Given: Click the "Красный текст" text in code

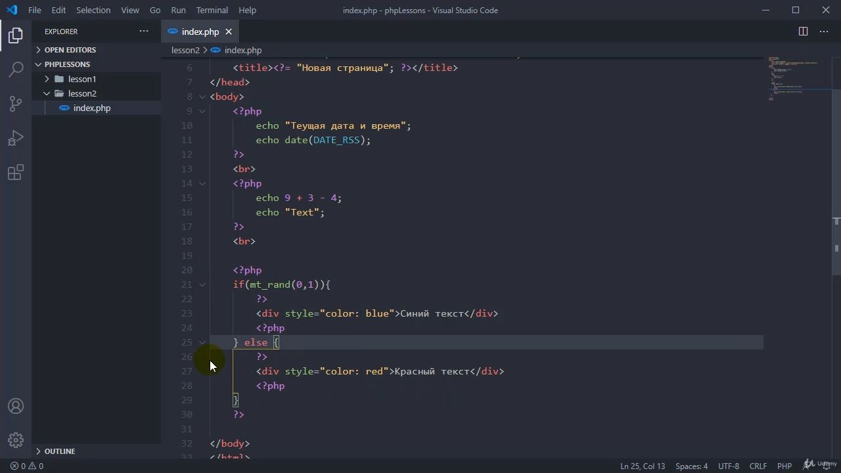Looking at the screenshot, I should (432, 371).
